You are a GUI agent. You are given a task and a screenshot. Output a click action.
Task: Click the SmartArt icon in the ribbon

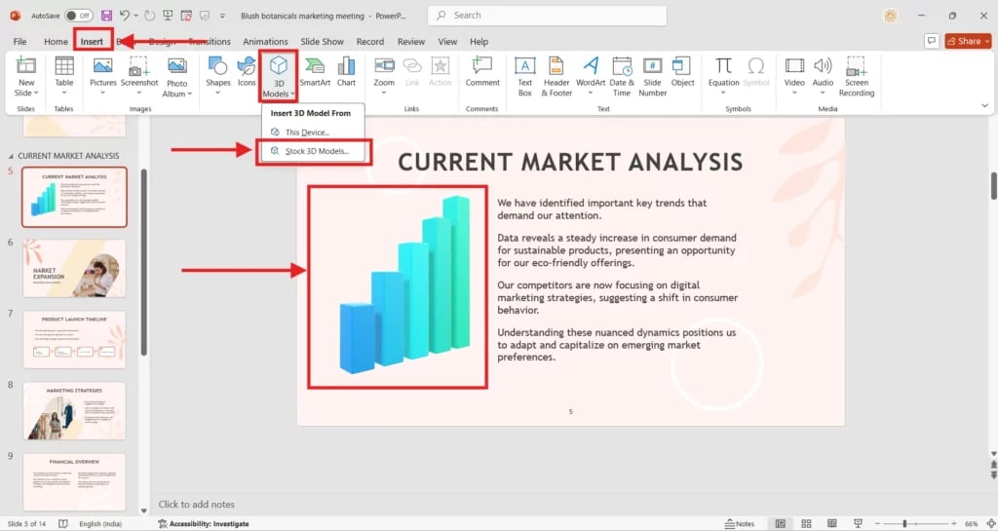tap(315, 71)
